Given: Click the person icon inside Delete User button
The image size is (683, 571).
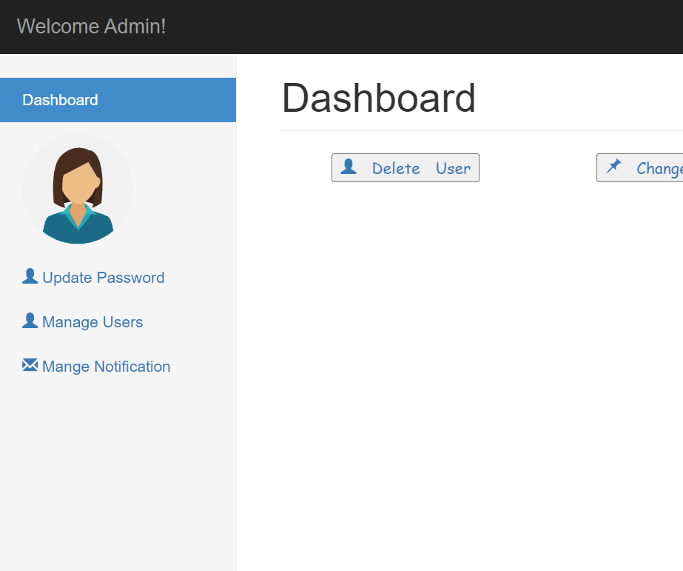Looking at the screenshot, I should click(x=349, y=167).
